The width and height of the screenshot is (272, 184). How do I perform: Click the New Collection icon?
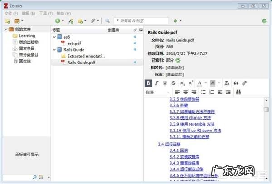(7, 21)
